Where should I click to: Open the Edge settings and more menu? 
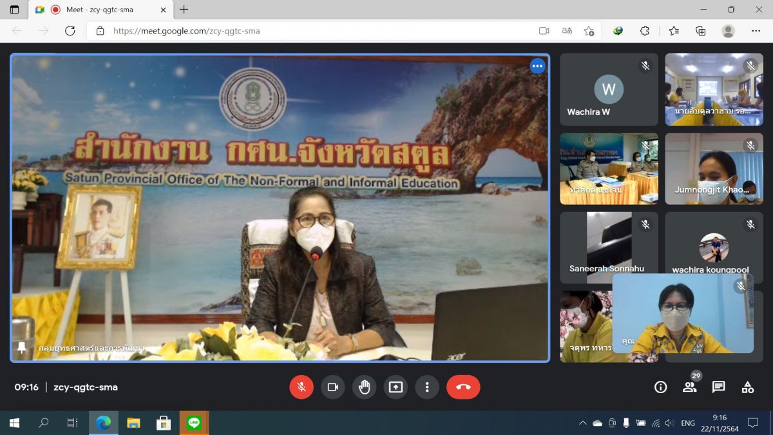(756, 31)
